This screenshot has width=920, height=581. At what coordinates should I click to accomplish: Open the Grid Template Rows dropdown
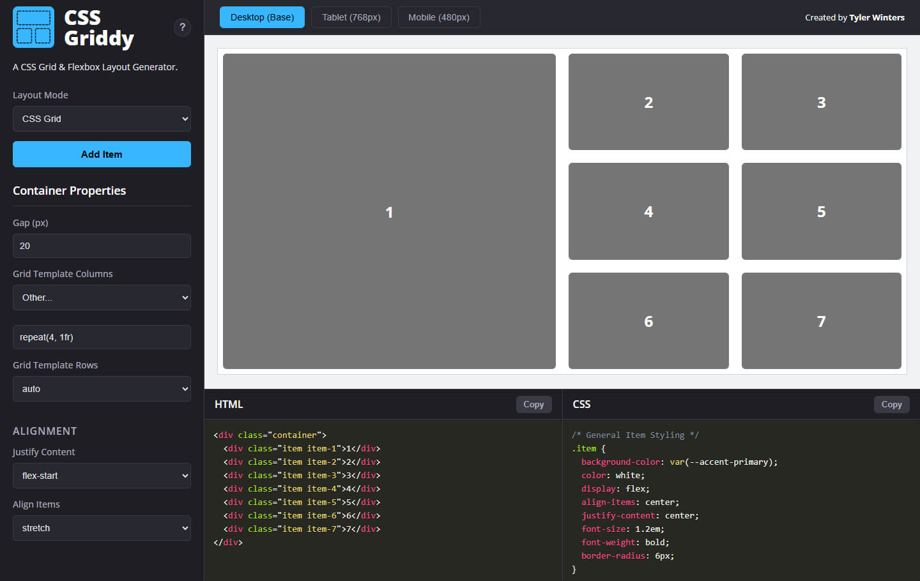tap(102, 389)
